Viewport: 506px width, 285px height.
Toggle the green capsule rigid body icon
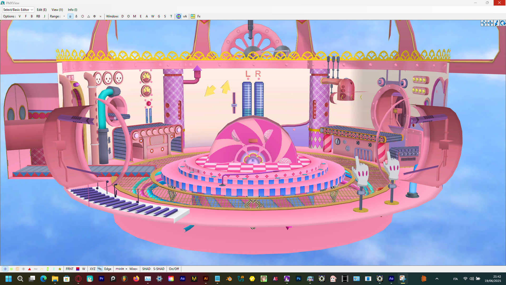point(48,269)
